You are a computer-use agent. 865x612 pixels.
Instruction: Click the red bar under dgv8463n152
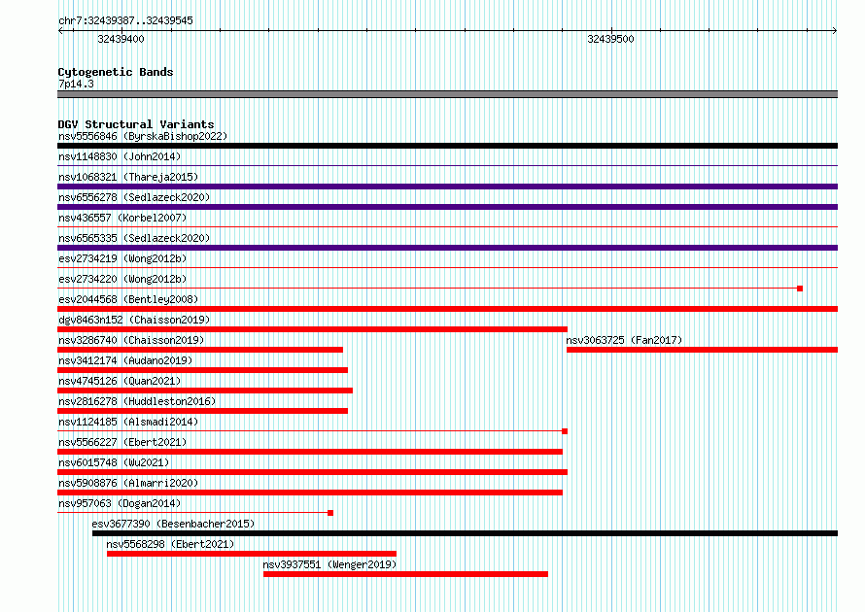coord(312,329)
